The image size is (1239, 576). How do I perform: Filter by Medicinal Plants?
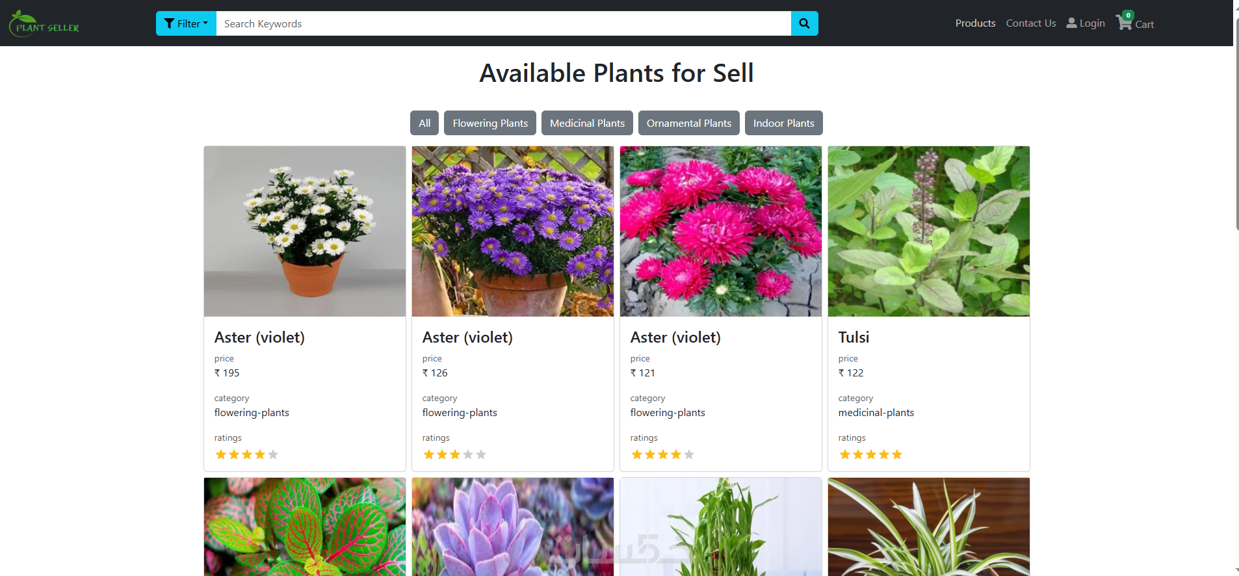click(587, 123)
